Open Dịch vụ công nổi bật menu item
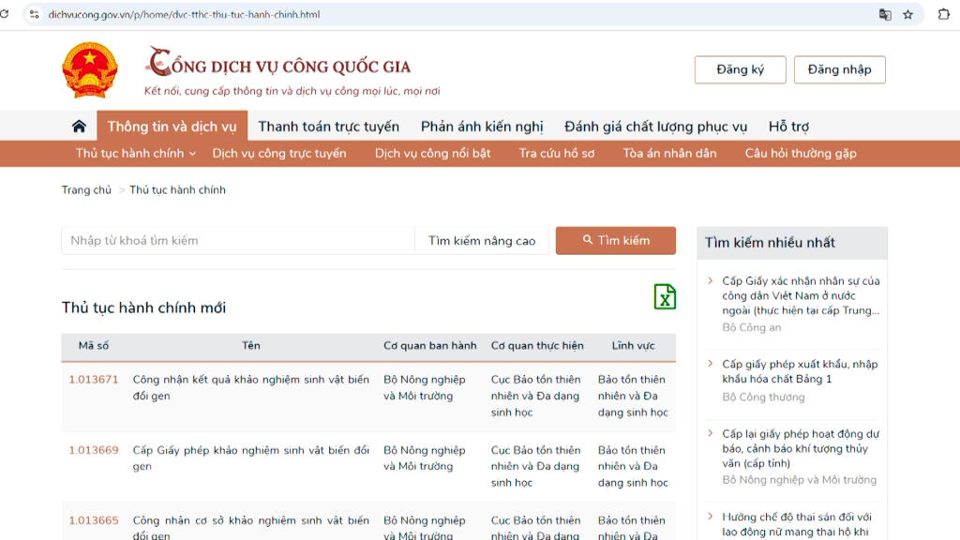This screenshot has height=540, width=960. tap(433, 154)
